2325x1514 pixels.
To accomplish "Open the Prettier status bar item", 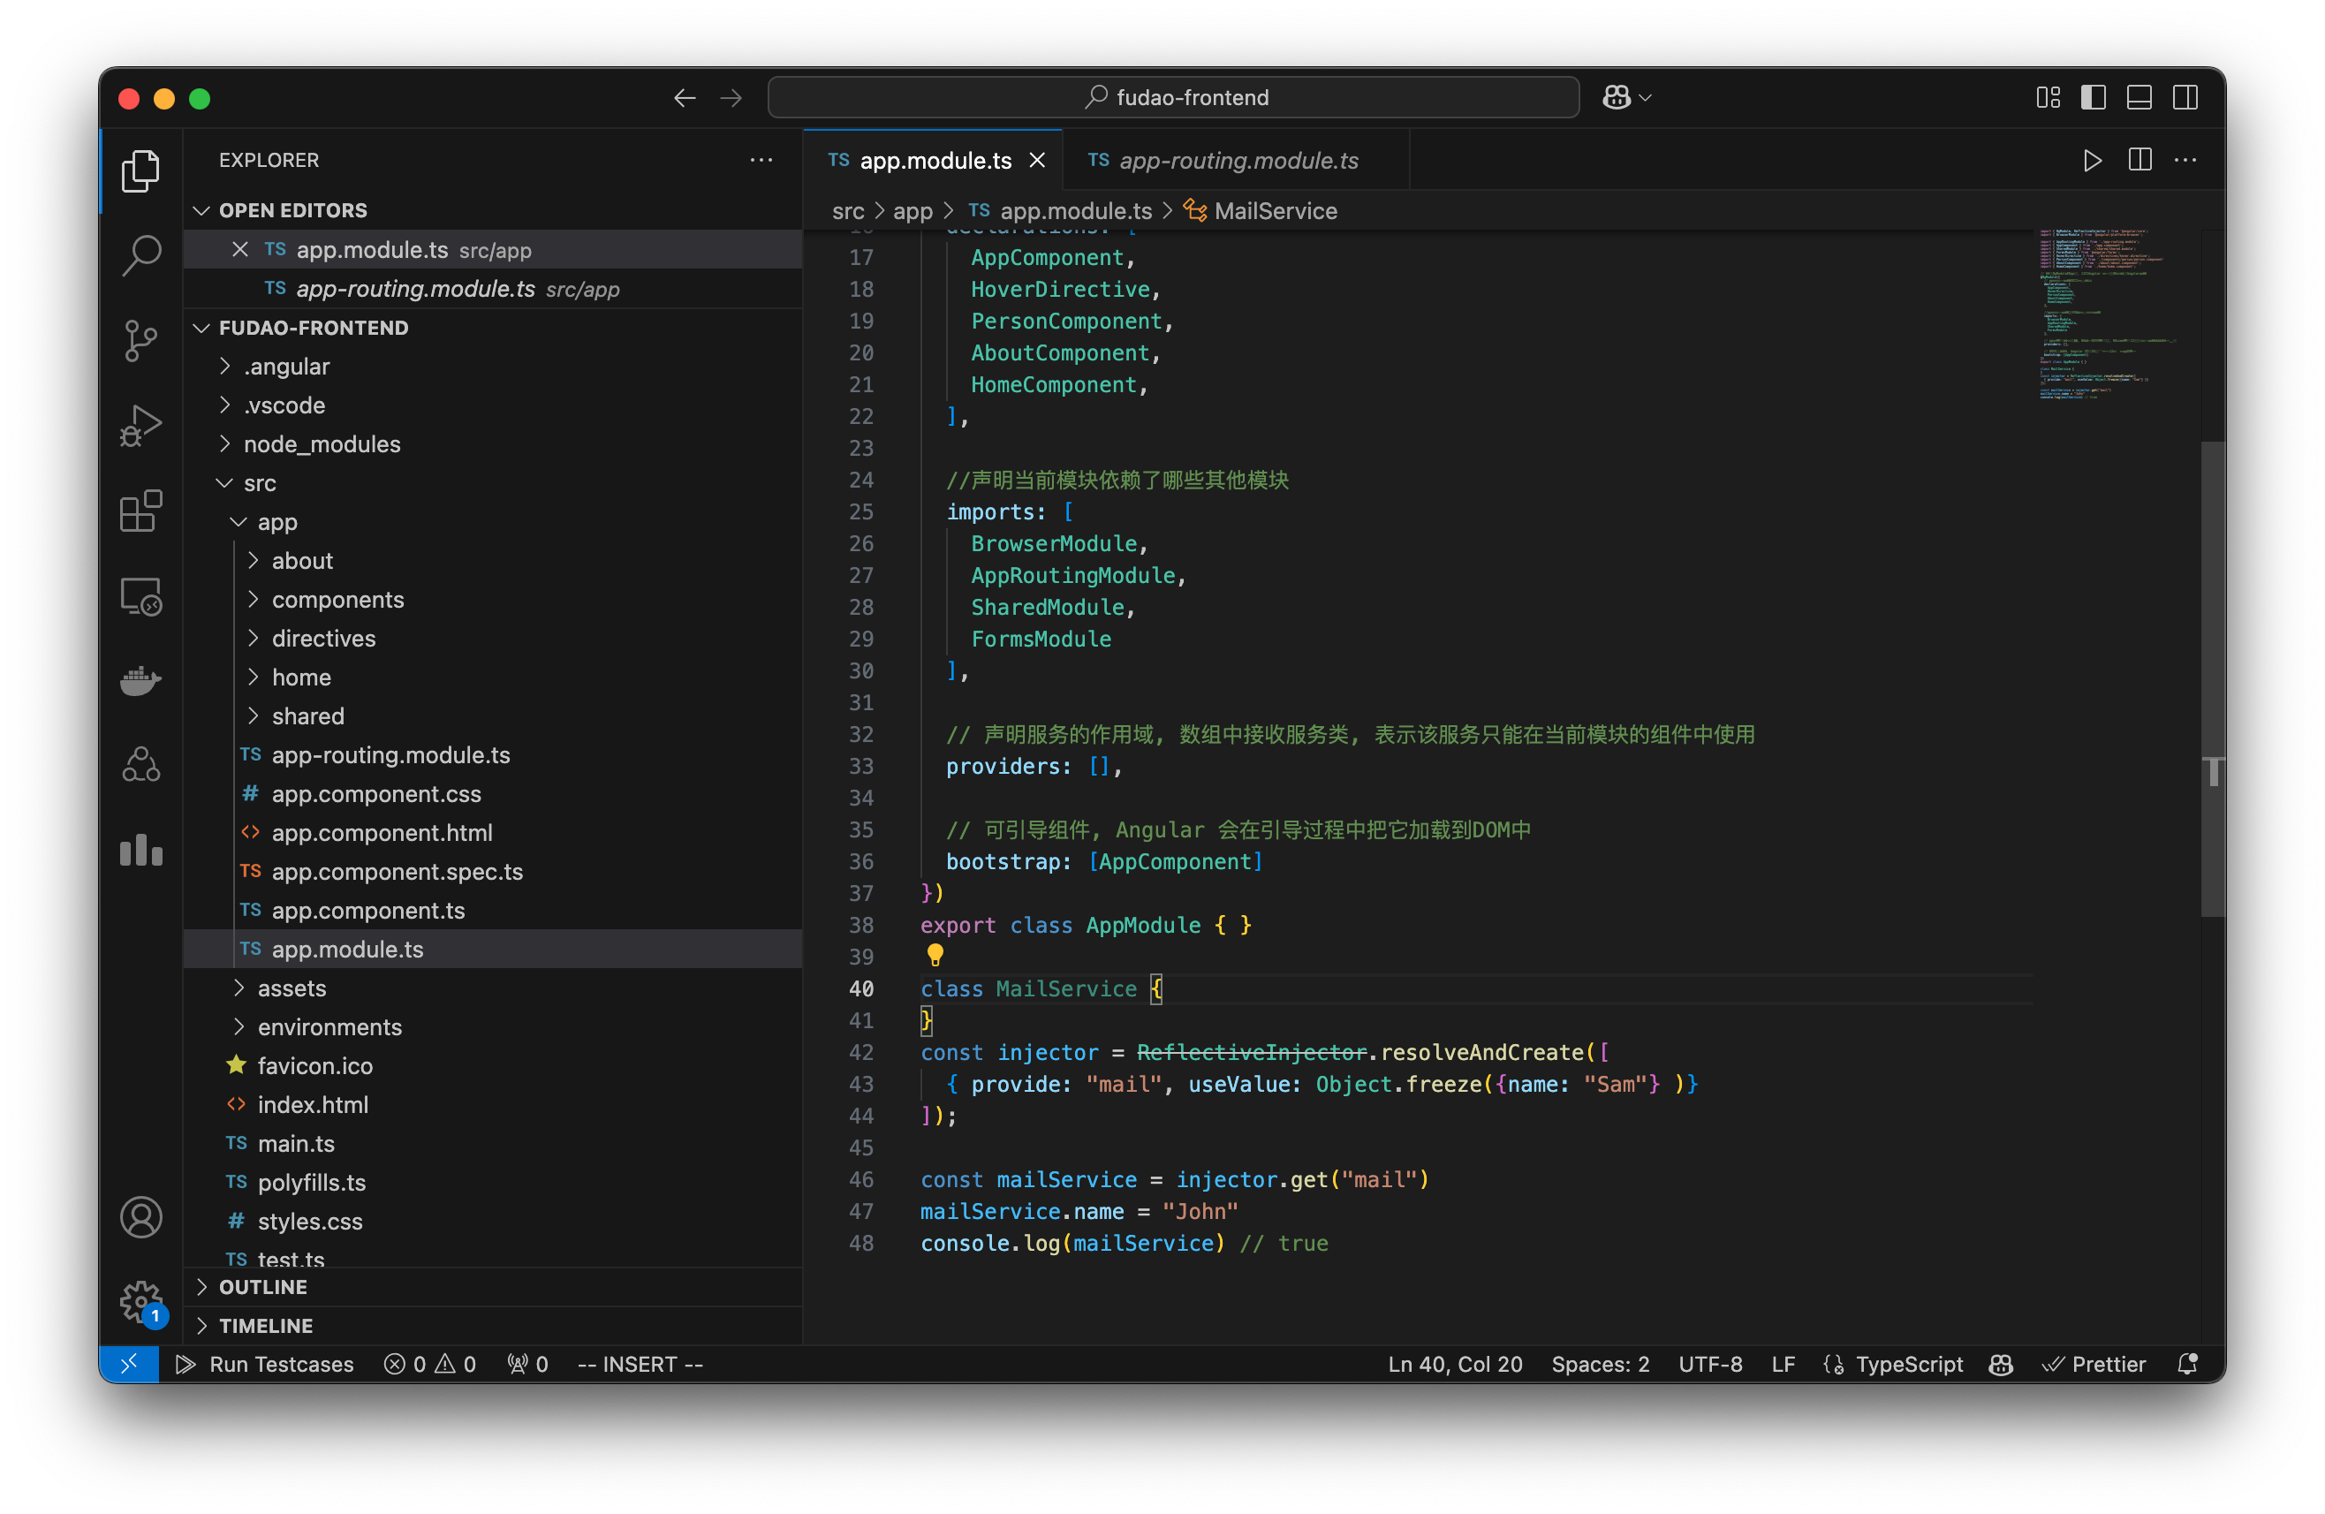I will (x=2094, y=1365).
